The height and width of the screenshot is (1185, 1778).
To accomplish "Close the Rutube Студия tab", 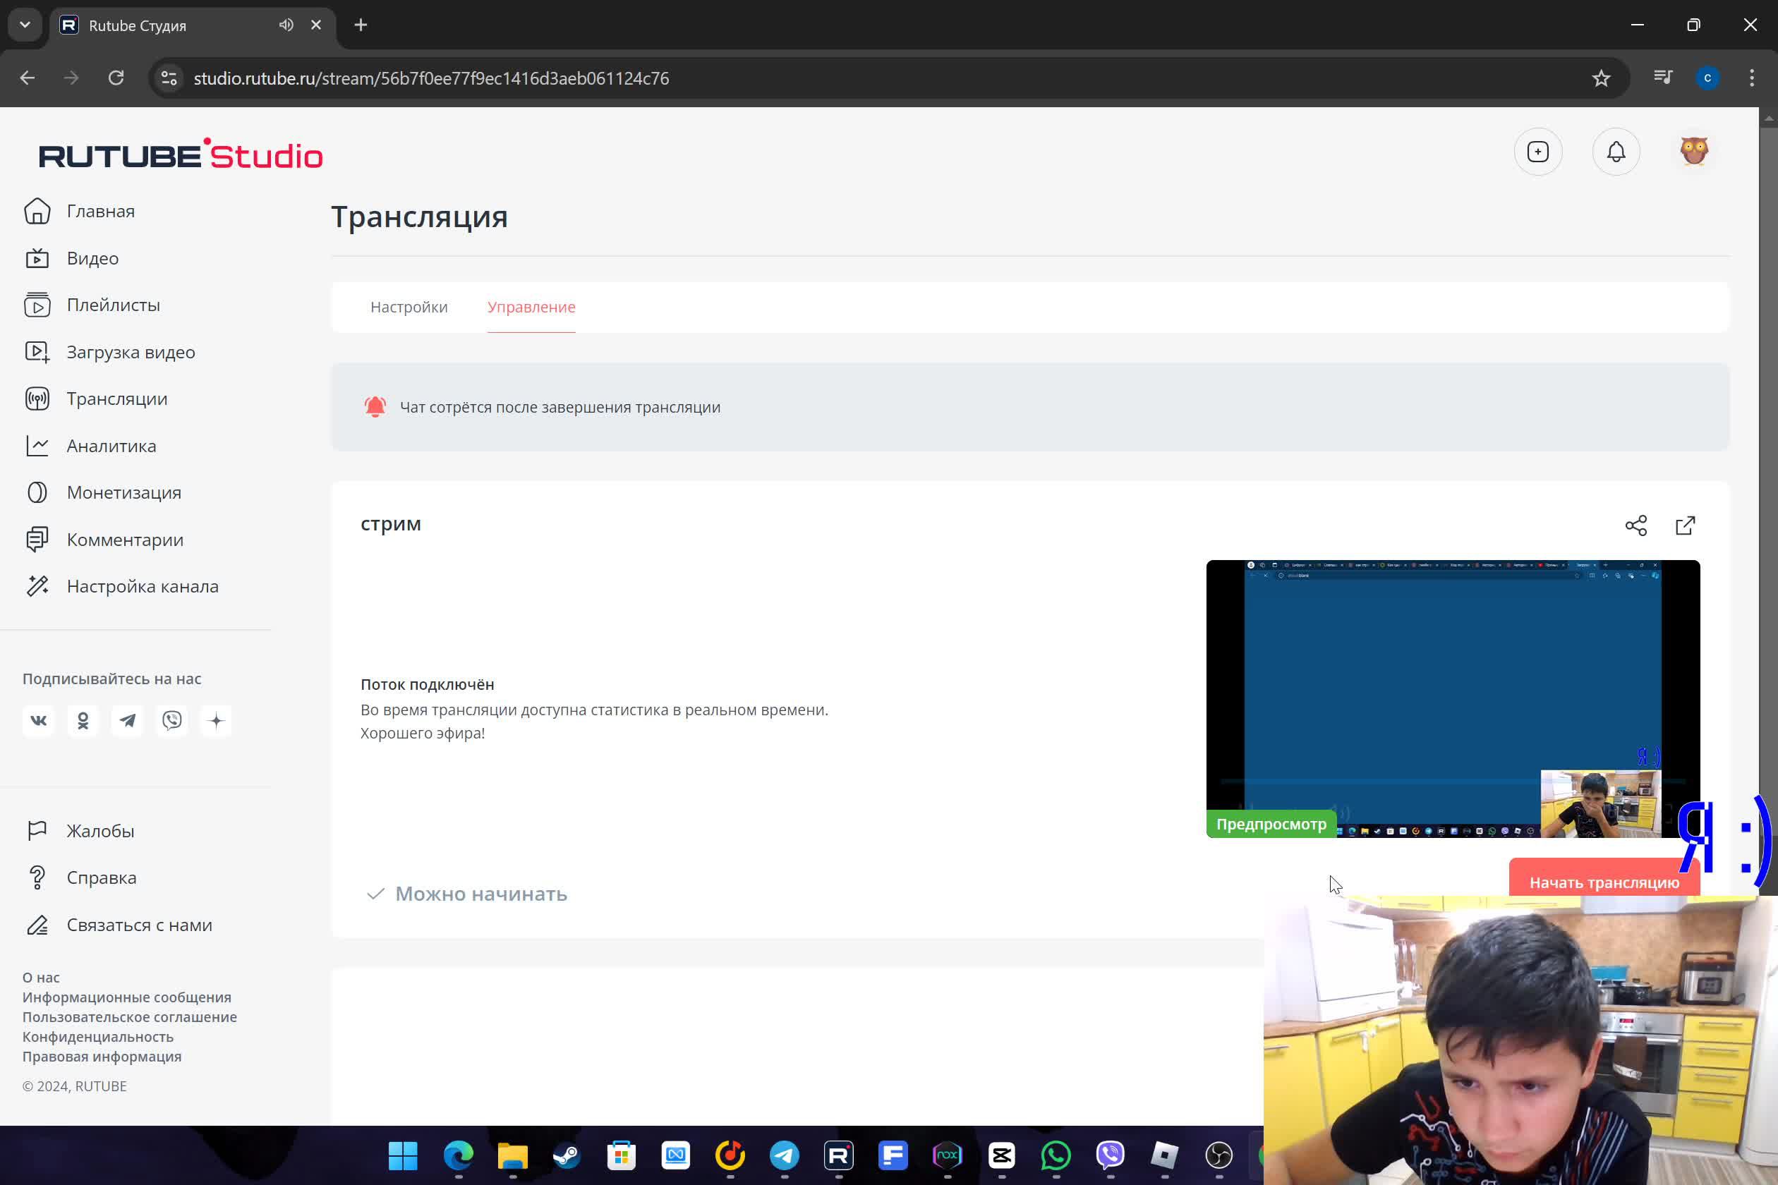I will pyautogui.click(x=316, y=25).
